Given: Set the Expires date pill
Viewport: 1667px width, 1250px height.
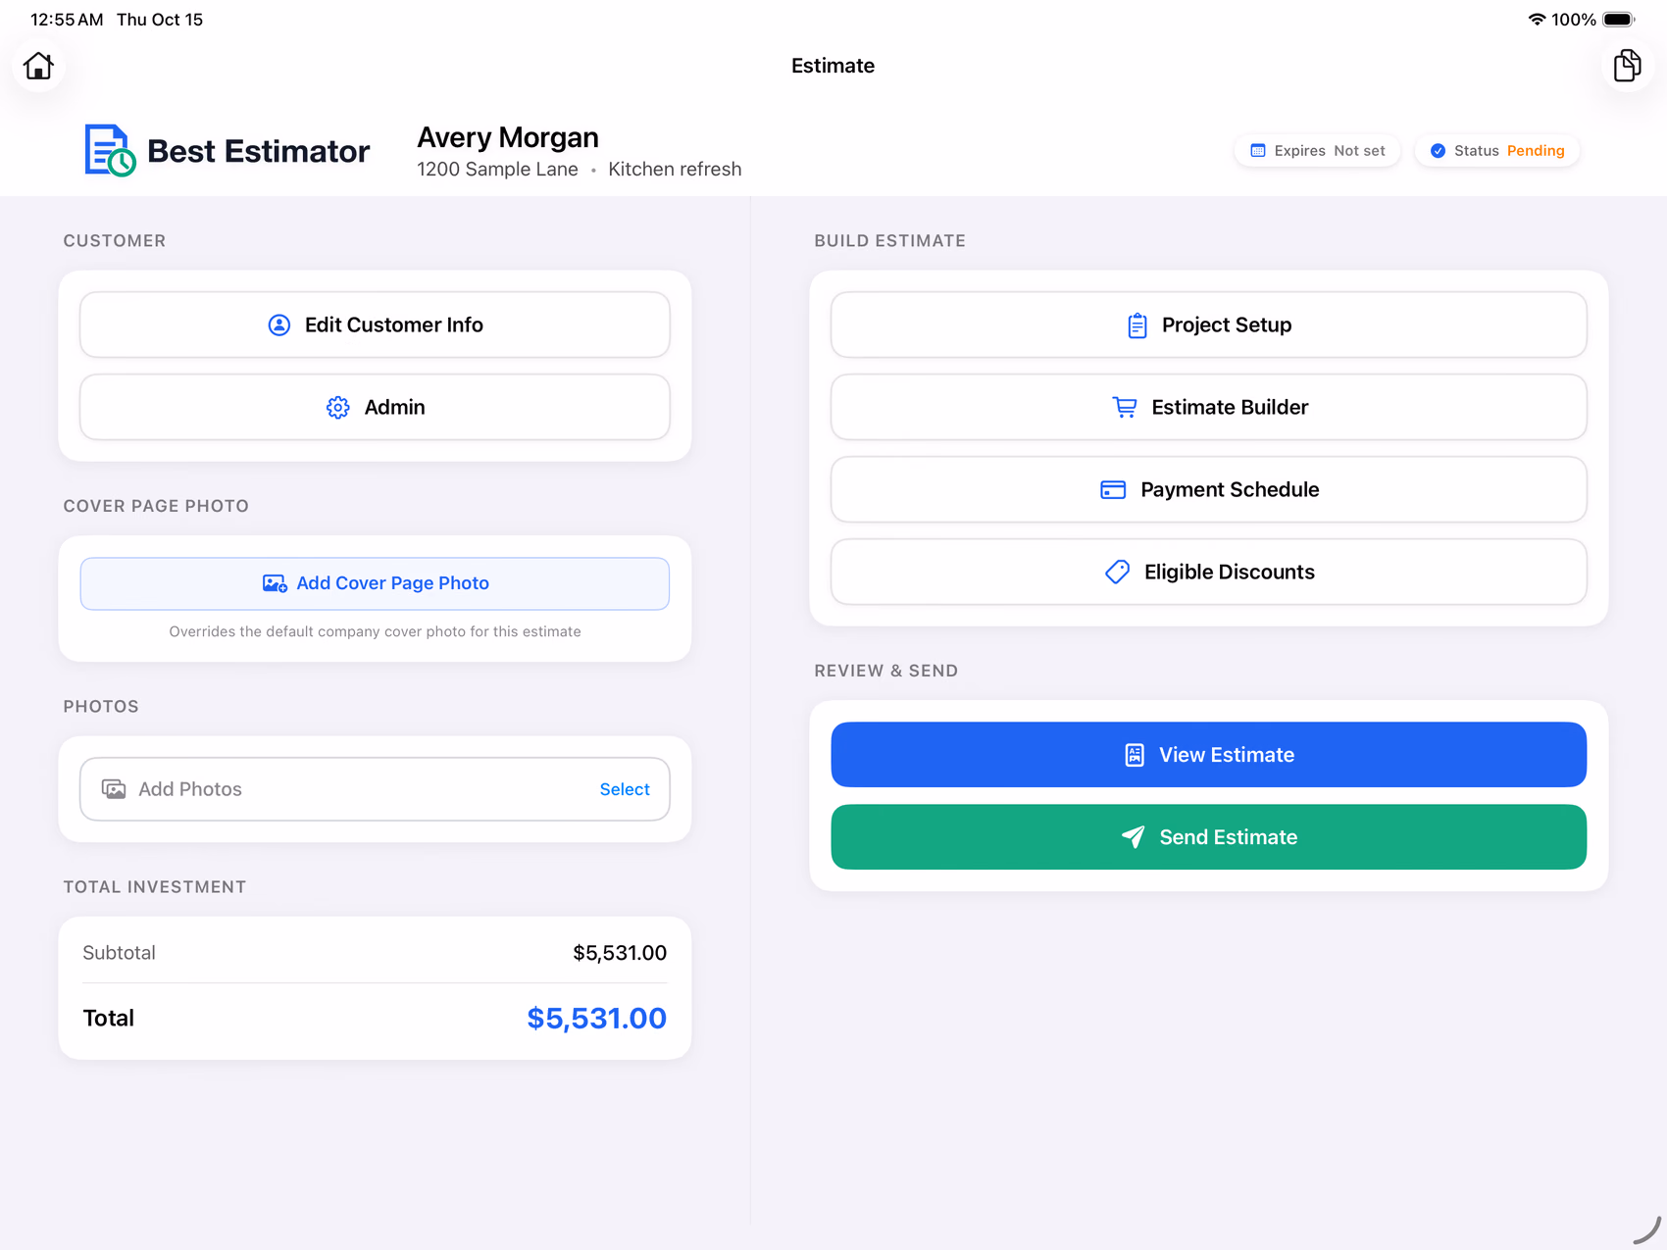Looking at the screenshot, I should pyautogui.click(x=1317, y=150).
